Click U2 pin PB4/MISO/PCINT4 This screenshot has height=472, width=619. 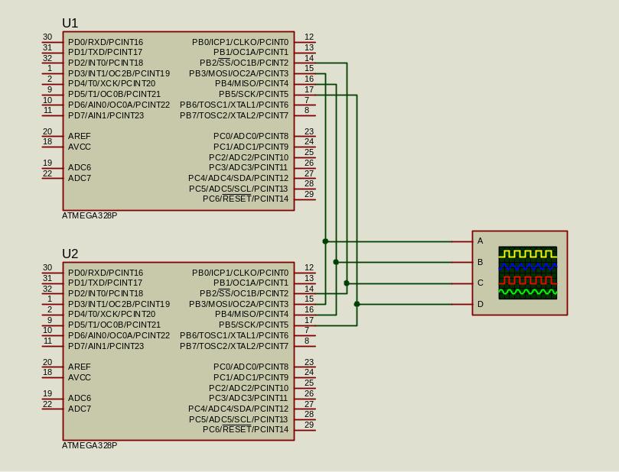point(252,315)
